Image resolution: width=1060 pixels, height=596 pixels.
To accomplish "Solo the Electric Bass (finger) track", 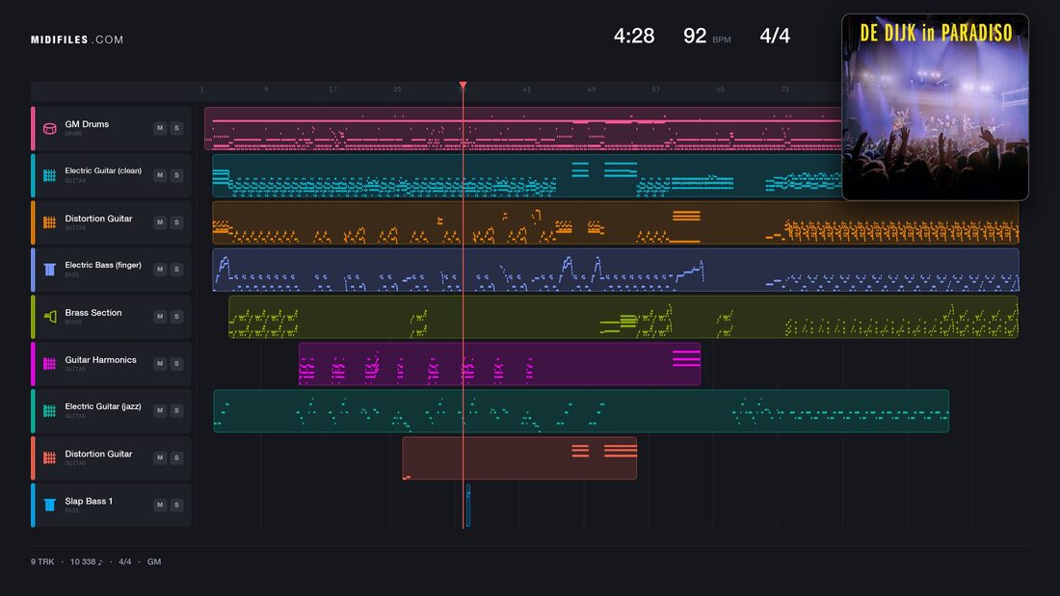I will pos(176,269).
